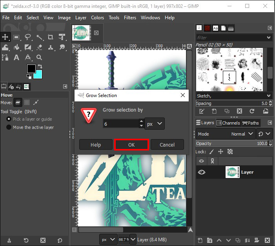
Task: Choose the 'Move the active layer' option
Action: point(9,127)
